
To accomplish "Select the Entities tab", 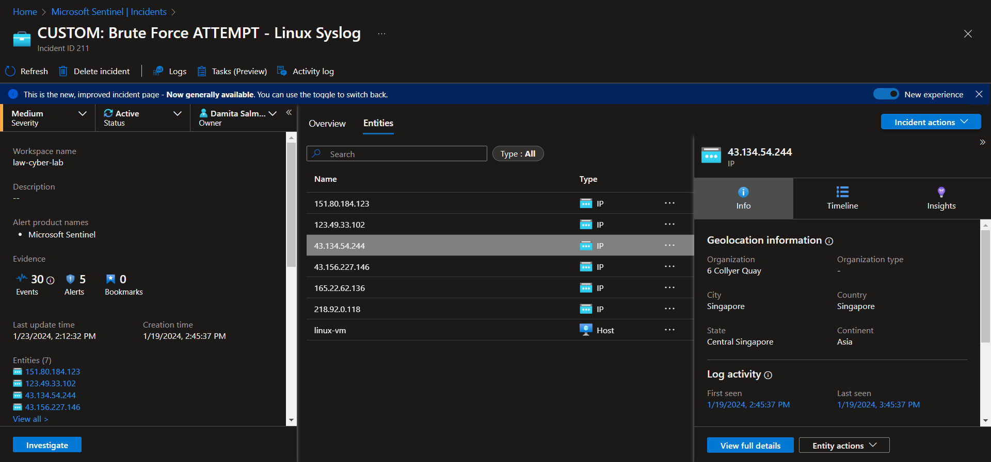I will click(378, 124).
